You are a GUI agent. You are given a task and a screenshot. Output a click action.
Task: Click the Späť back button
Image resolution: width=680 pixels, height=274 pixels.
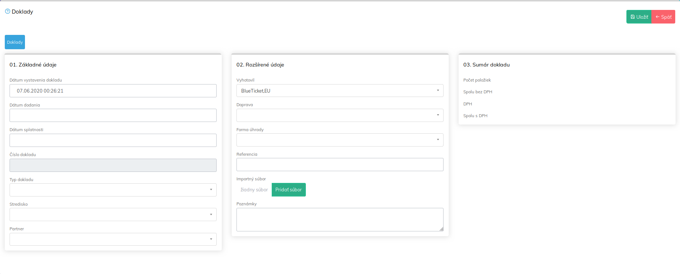[x=663, y=17]
